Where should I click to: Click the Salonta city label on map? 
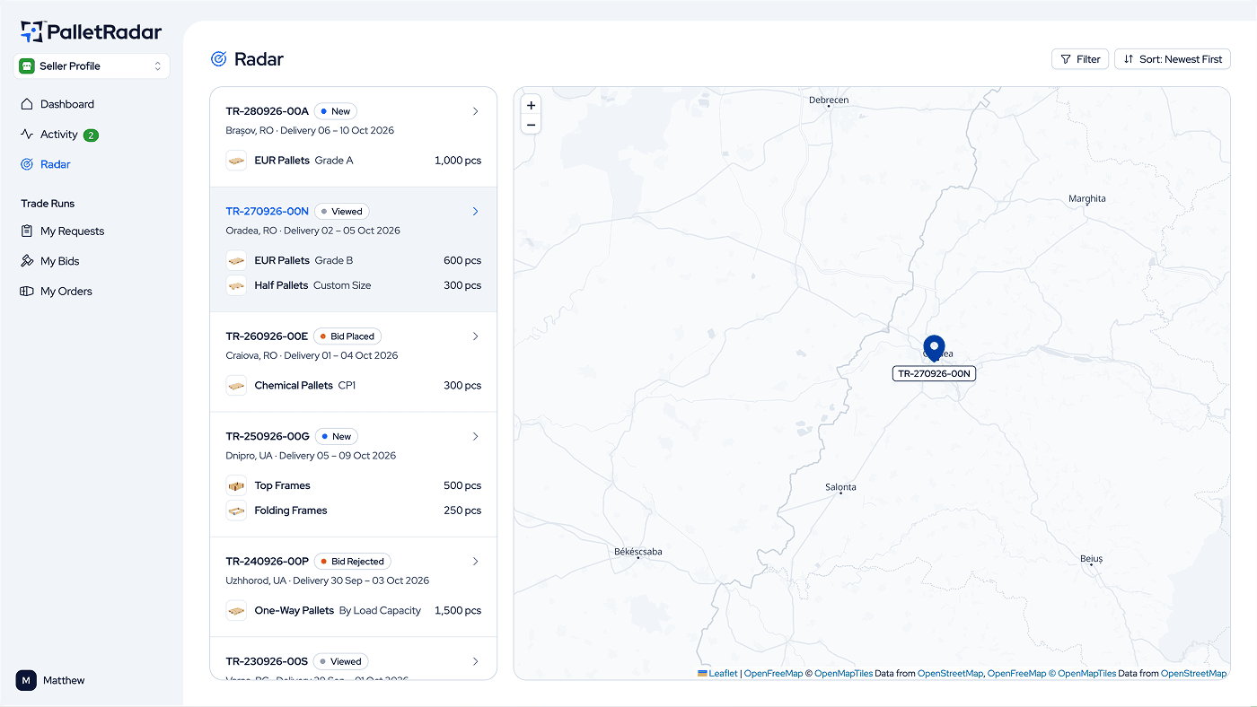click(840, 487)
